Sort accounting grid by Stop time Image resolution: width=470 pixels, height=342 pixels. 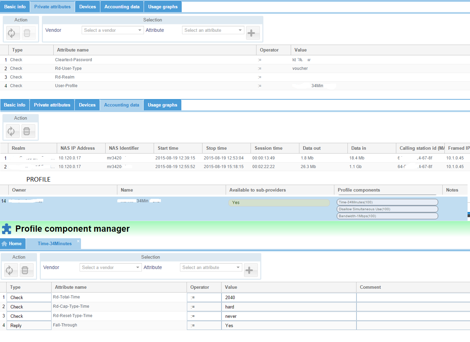pyautogui.click(x=226, y=148)
